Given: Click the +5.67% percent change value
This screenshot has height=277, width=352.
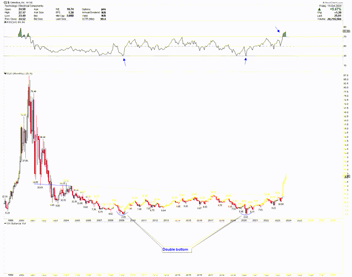Looking at the screenshot, I should pos(336,9).
